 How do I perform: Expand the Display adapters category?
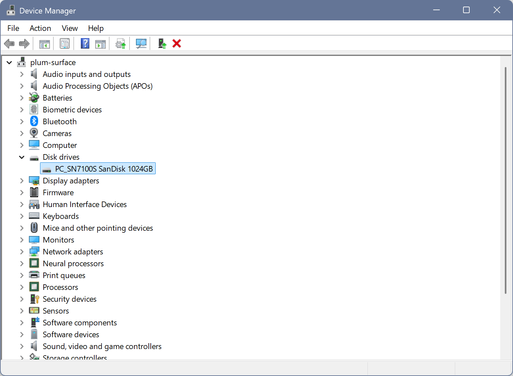tap(22, 181)
